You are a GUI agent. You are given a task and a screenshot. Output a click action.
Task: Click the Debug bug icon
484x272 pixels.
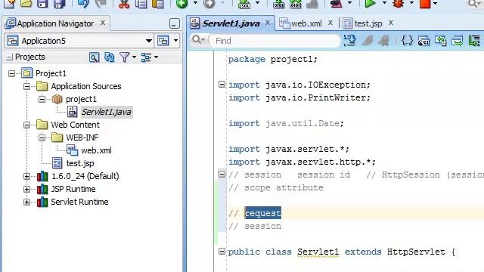[x=399, y=4]
